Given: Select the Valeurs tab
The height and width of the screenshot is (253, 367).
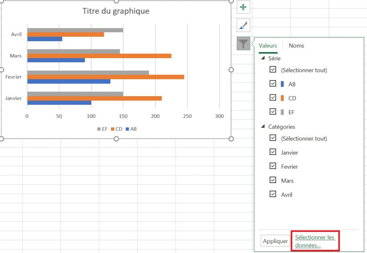Looking at the screenshot, I should pos(268,46).
